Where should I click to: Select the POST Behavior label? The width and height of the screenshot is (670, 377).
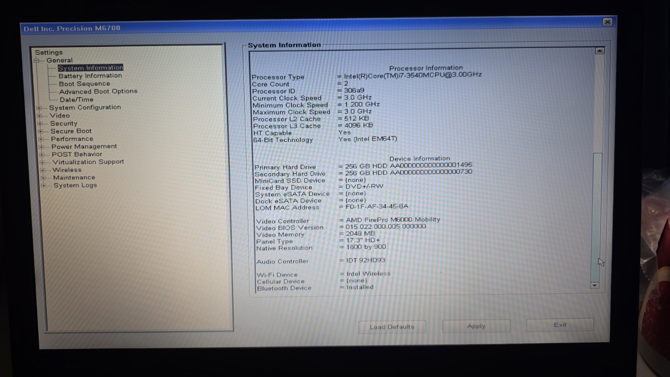tap(77, 154)
